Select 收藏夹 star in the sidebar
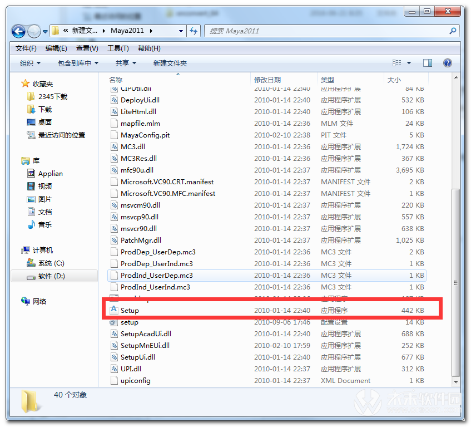The width and height of the screenshot is (471, 427). coord(37,84)
